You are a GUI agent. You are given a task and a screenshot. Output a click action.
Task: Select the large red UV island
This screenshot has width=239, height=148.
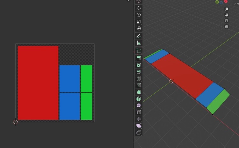point(38,83)
